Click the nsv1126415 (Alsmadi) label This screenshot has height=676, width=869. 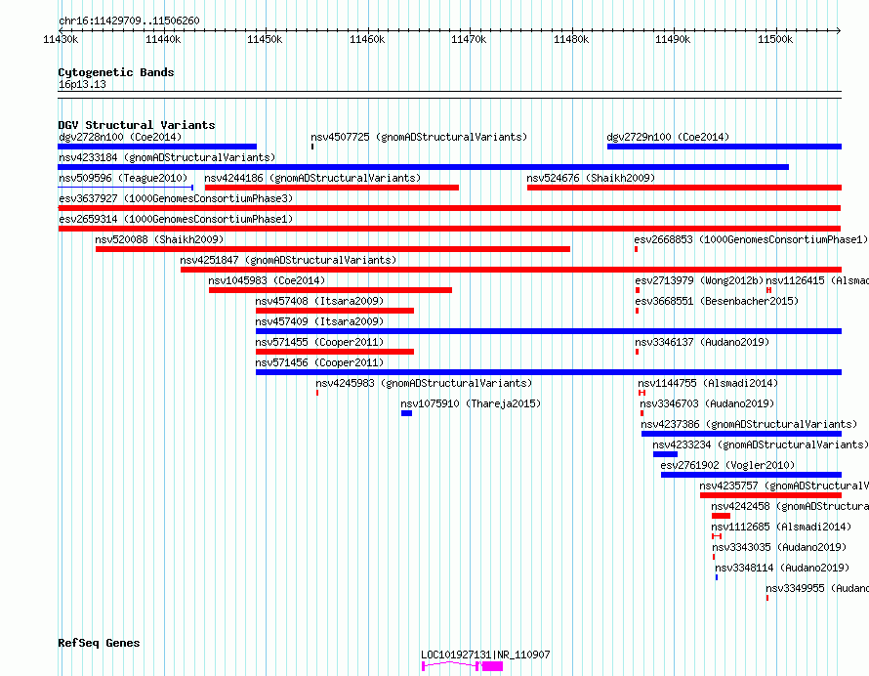(x=817, y=280)
